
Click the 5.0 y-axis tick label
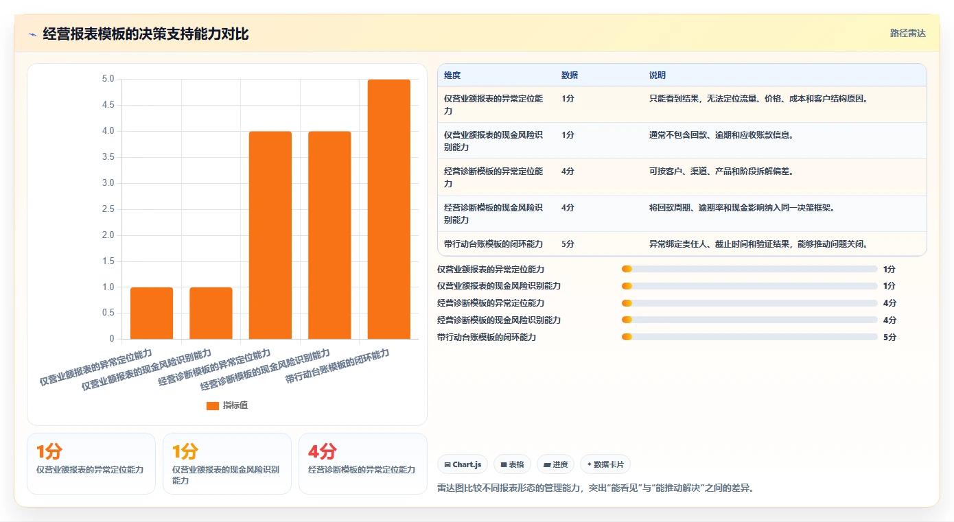[108, 79]
